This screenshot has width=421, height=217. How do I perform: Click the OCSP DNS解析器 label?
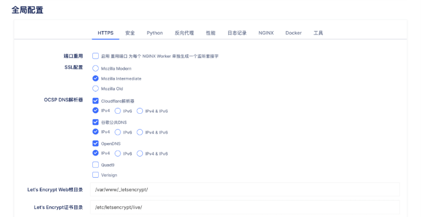coord(64,100)
